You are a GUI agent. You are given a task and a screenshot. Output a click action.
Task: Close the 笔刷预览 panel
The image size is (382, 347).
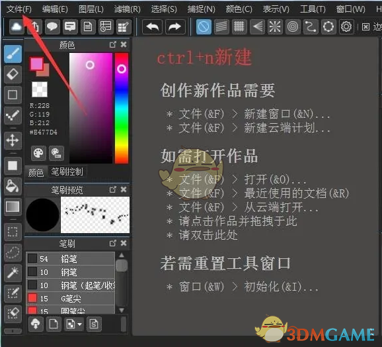tap(124, 189)
